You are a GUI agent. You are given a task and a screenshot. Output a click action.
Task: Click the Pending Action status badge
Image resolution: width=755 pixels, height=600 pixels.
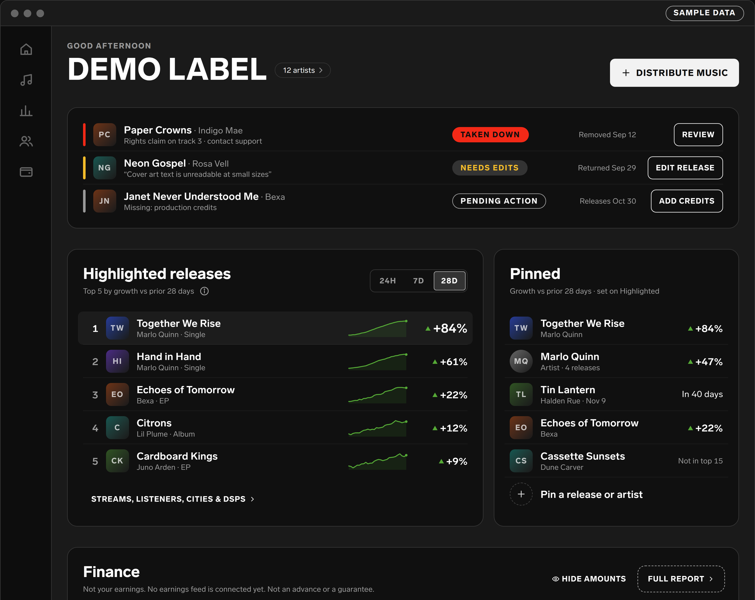[x=499, y=201]
